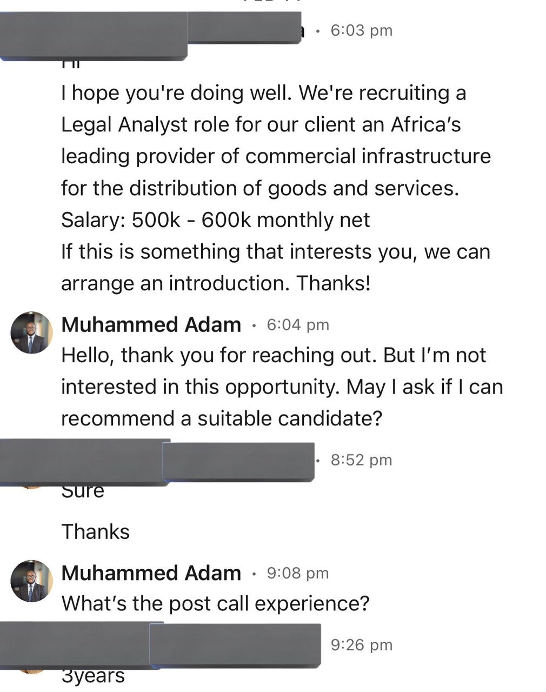Select the obscured name banner beside 8:52 pm
Screen dimensions: 546x692
point(238,462)
